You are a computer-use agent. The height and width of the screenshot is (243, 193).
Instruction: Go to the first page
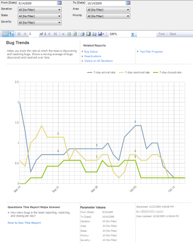[19, 34]
